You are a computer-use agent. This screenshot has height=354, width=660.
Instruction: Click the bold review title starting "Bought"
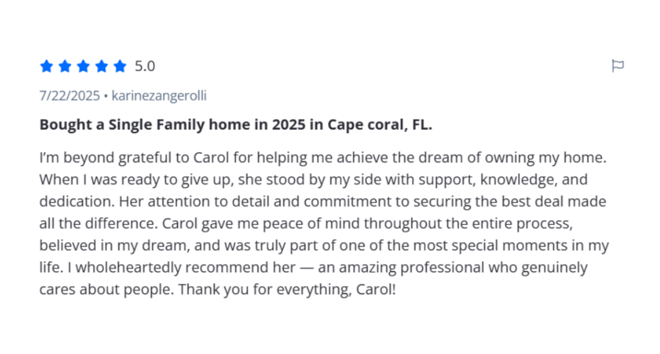235,125
